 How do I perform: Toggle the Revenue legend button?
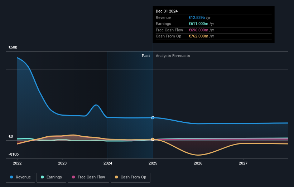[x=20, y=177]
